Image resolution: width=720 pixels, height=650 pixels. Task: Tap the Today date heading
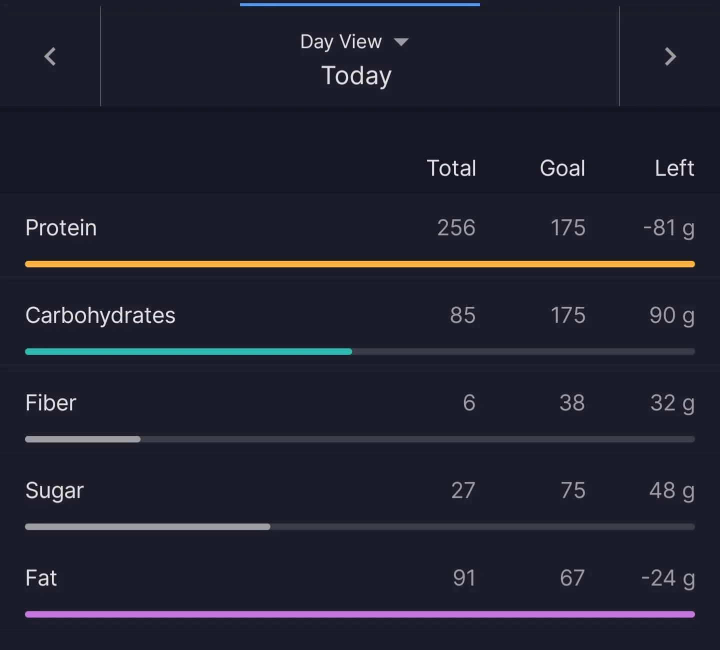point(356,76)
